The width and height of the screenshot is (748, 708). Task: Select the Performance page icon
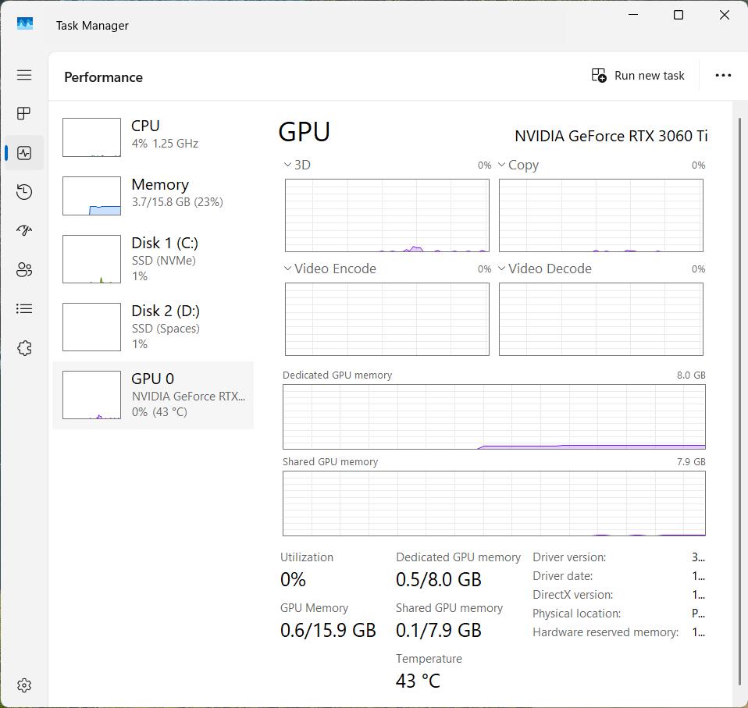tap(24, 152)
